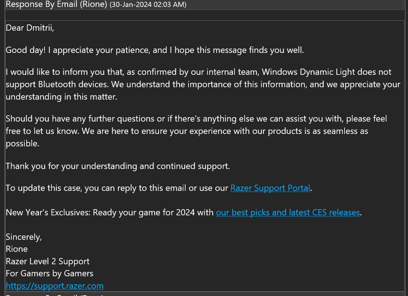Click the 'Sincerely,' closing line
The height and width of the screenshot is (296, 408).
[x=24, y=237]
